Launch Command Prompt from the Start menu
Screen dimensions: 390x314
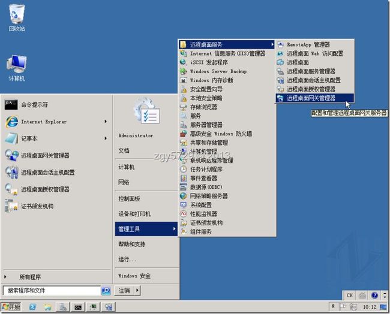pyautogui.click(x=56, y=105)
